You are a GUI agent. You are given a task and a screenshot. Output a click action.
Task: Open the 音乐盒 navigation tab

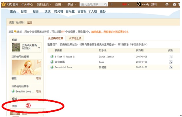pyautogui.click(x=70, y=11)
